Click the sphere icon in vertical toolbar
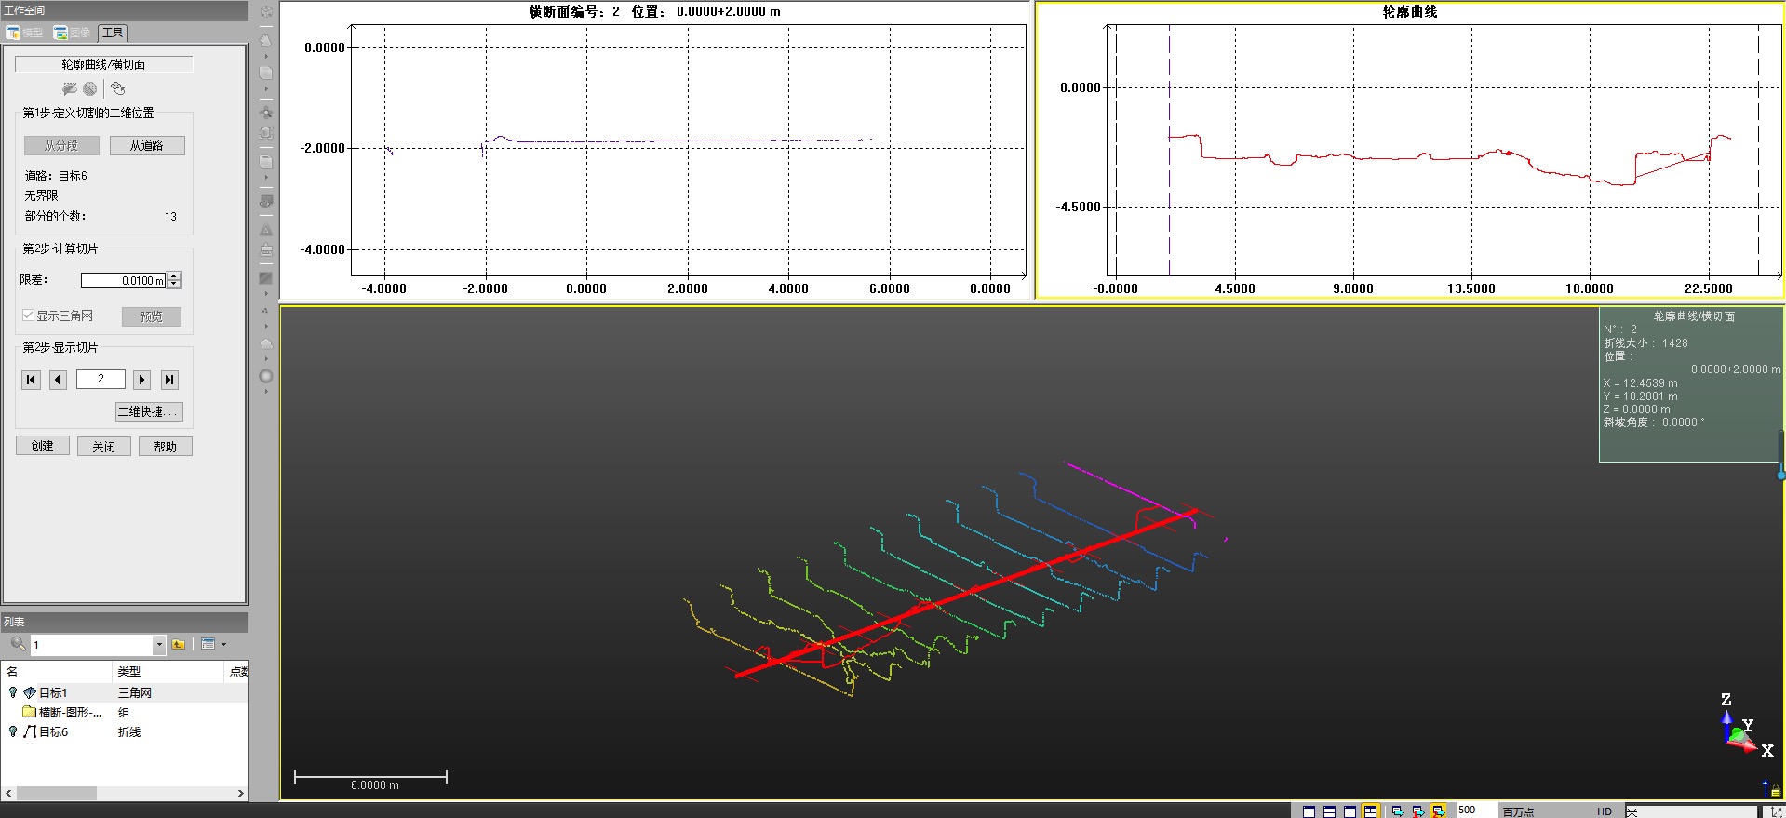 pyautogui.click(x=266, y=377)
